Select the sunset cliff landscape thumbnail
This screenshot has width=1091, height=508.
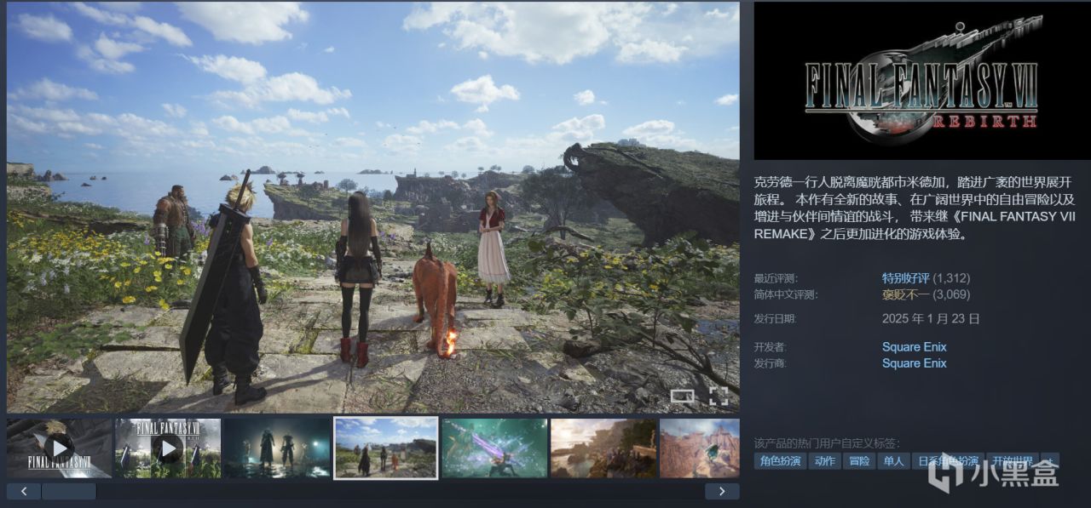tap(603, 448)
